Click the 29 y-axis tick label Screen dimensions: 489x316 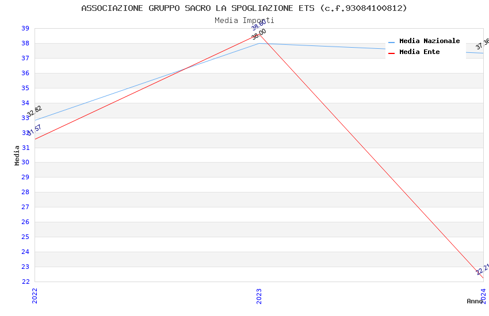[25, 177]
